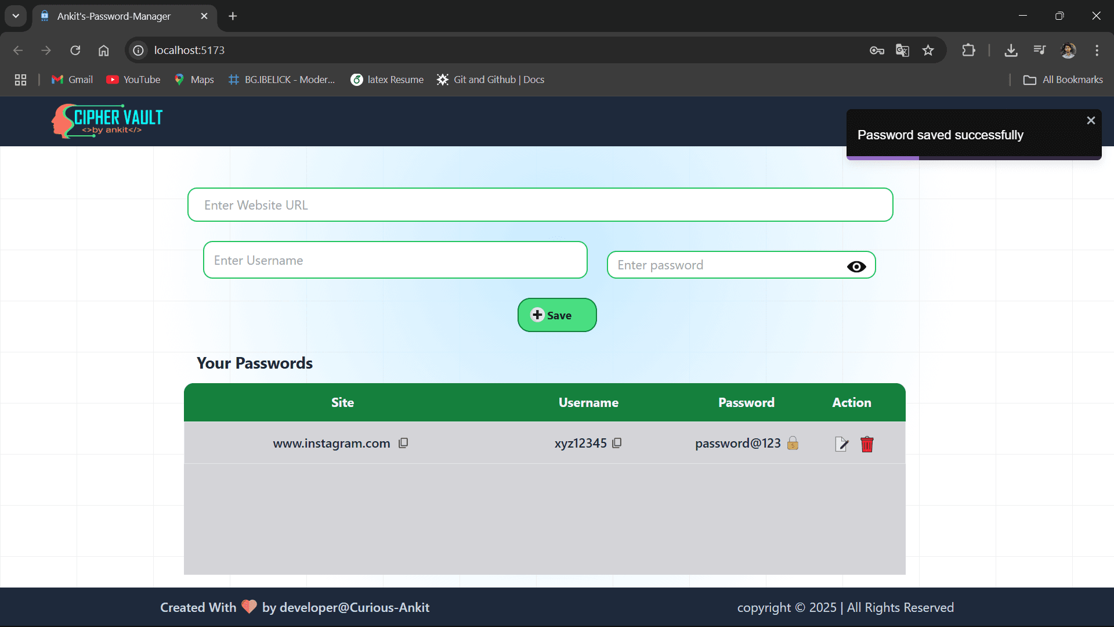Viewport: 1114px width, 627px height.
Task: Open the browser profile avatar
Action: pyautogui.click(x=1068, y=51)
